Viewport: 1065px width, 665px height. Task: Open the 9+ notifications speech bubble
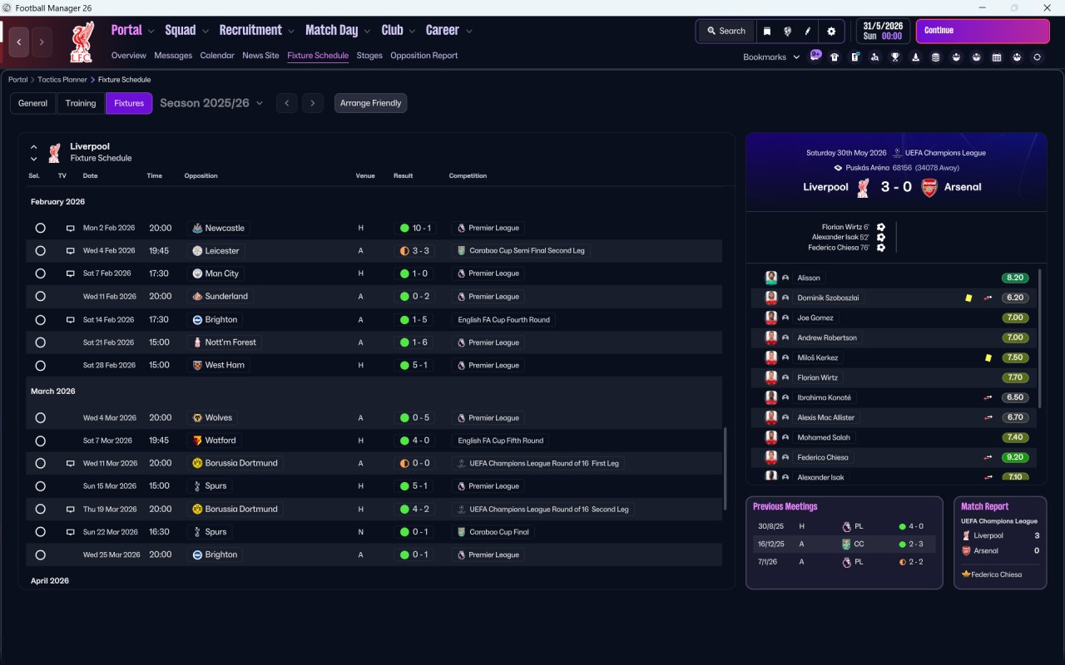815,56
